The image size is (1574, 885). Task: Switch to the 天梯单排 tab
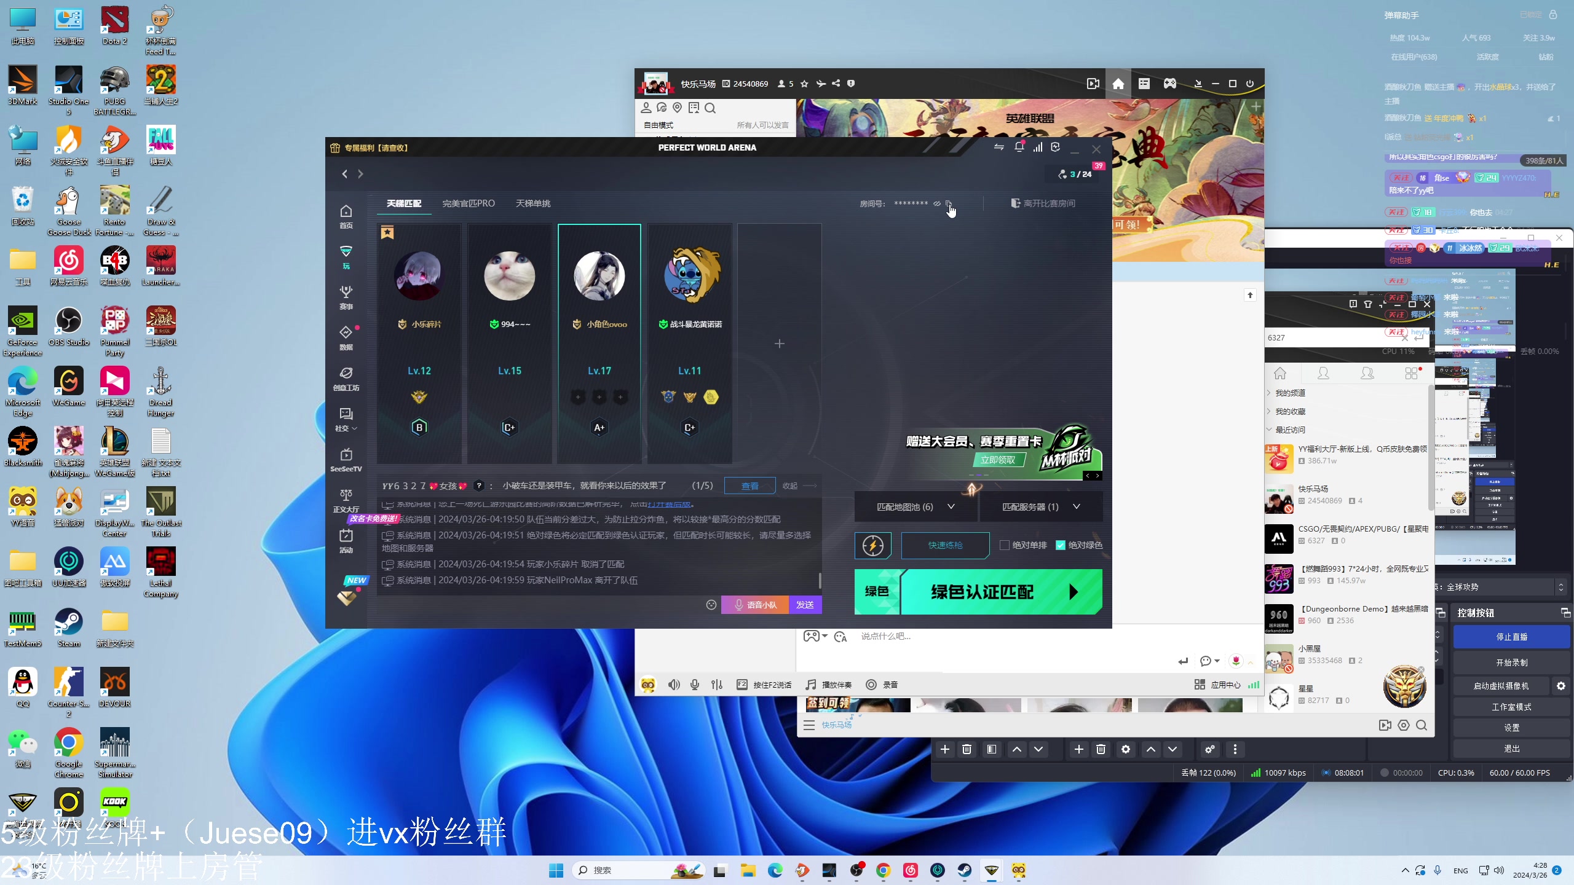point(533,203)
